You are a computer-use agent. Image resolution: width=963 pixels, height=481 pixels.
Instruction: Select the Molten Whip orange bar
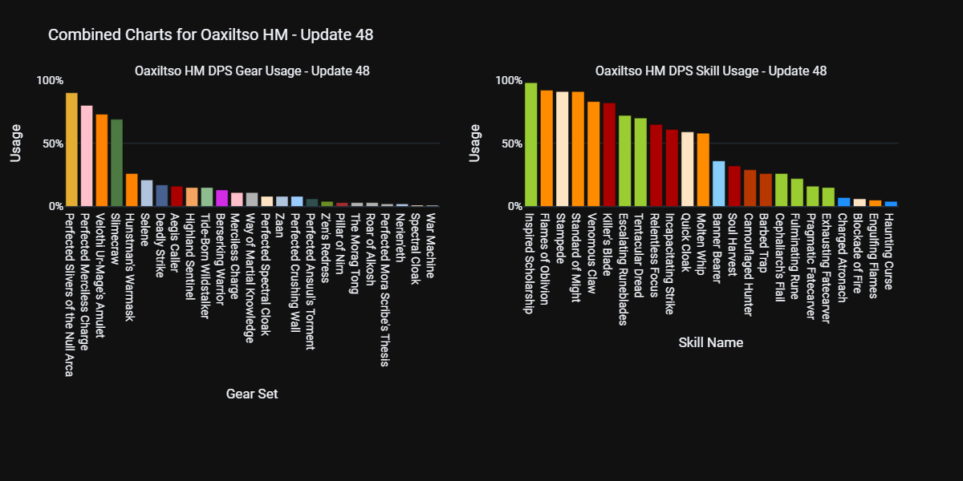click(x=703, y=170)
